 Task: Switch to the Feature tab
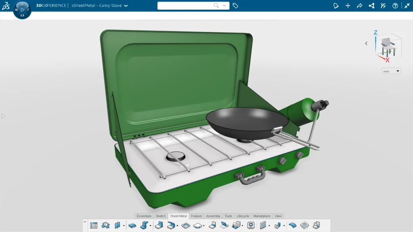[x=196, y=216]
